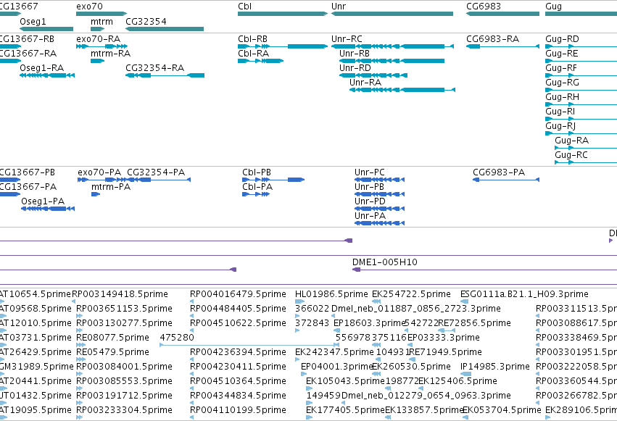
Task: Select transcript CG13667-RA
Action: pos(10,61)
